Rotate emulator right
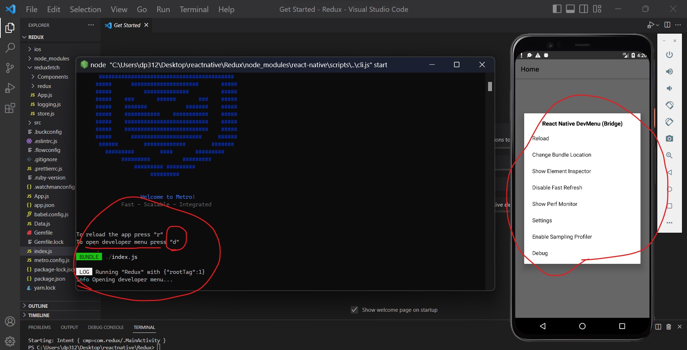Image resolution: width=687 pixels, height=350 pixels. coord(669,122)
